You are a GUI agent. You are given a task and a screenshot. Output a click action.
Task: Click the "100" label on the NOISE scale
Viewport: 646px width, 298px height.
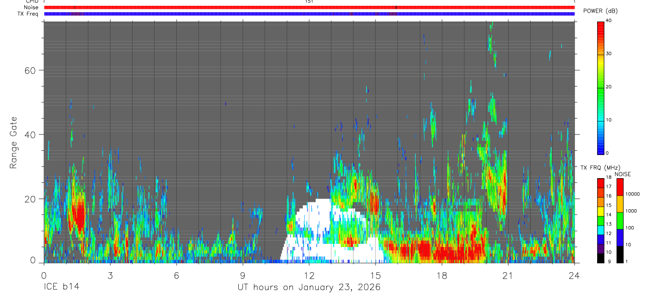pyautogui.click(x=629, y=228)
